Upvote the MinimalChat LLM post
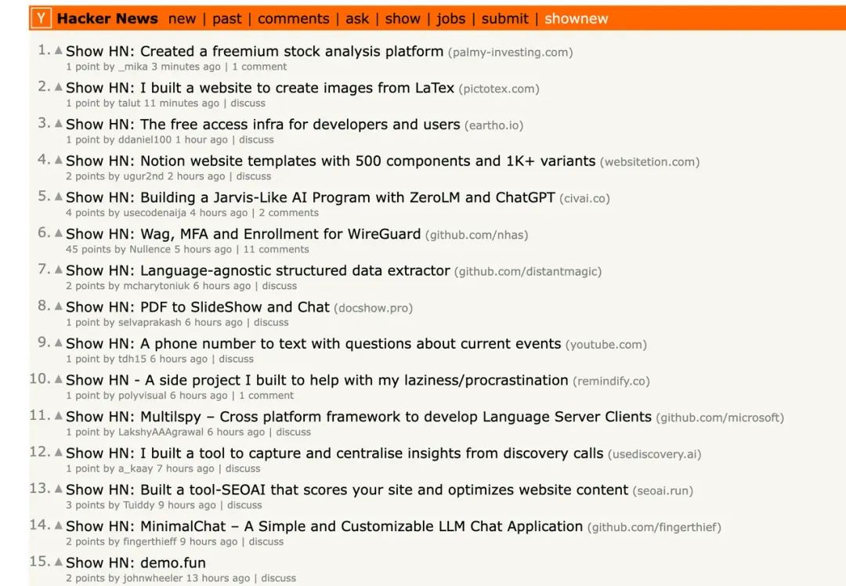The width and height of the screenshot is (846, 586). point(58,525)
